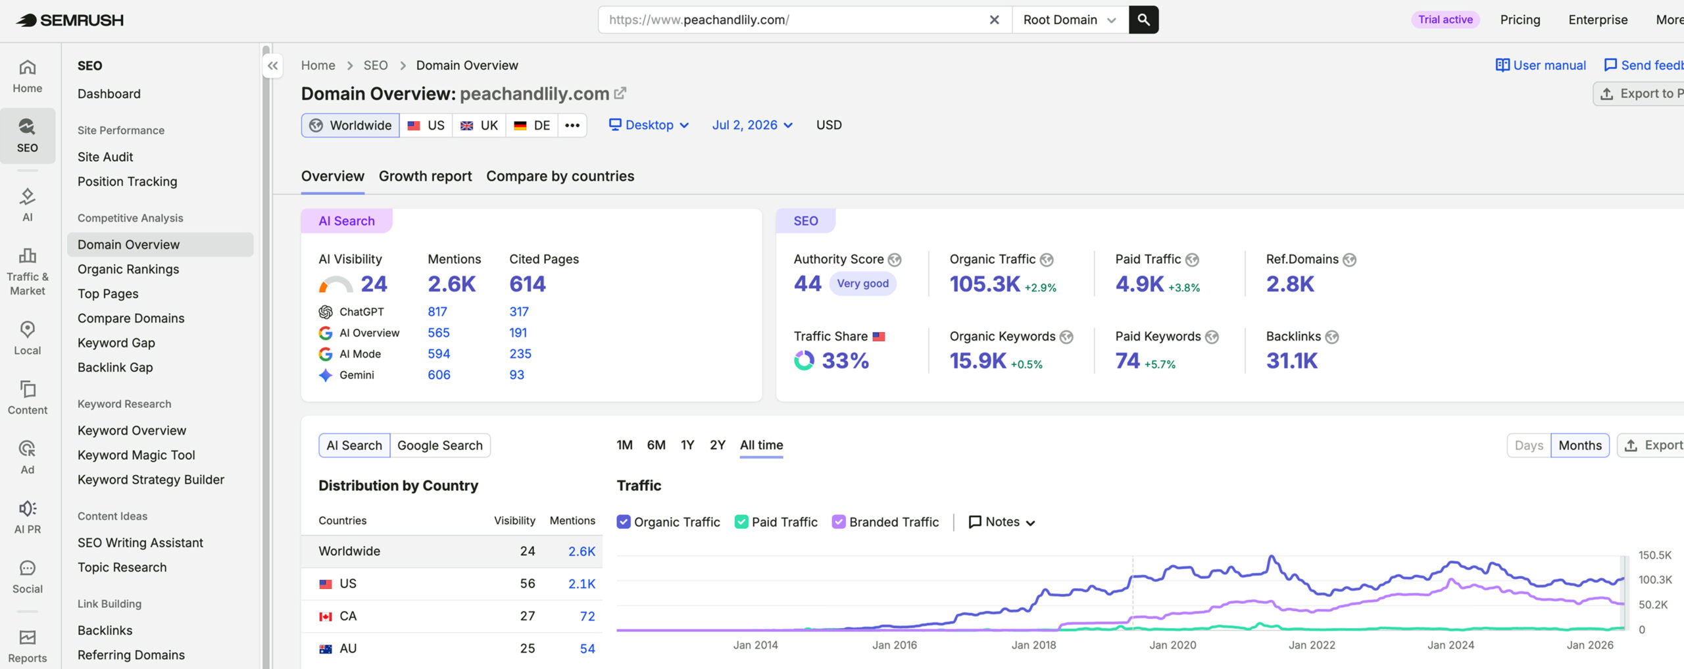This screenshot has height=669, width=1684.
Task: Click globe icon beside Paid Traffic
Action: click(1192, 260)
